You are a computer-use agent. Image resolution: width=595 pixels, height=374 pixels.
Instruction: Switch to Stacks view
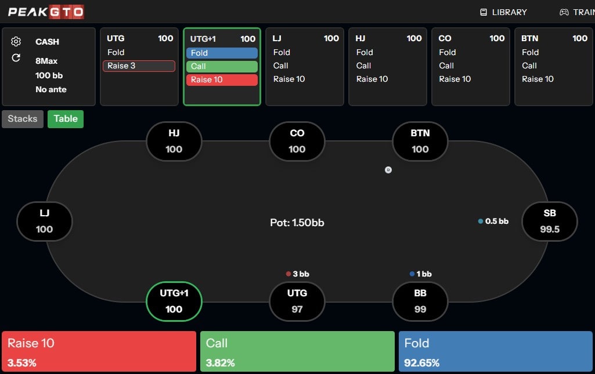tap(23, 119)
